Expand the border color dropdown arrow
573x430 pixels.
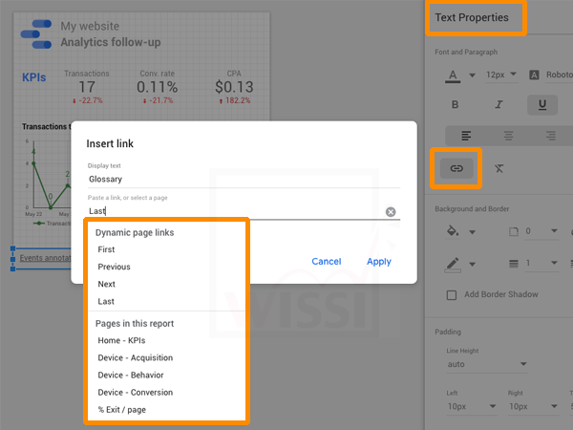[x=472, y=264]
